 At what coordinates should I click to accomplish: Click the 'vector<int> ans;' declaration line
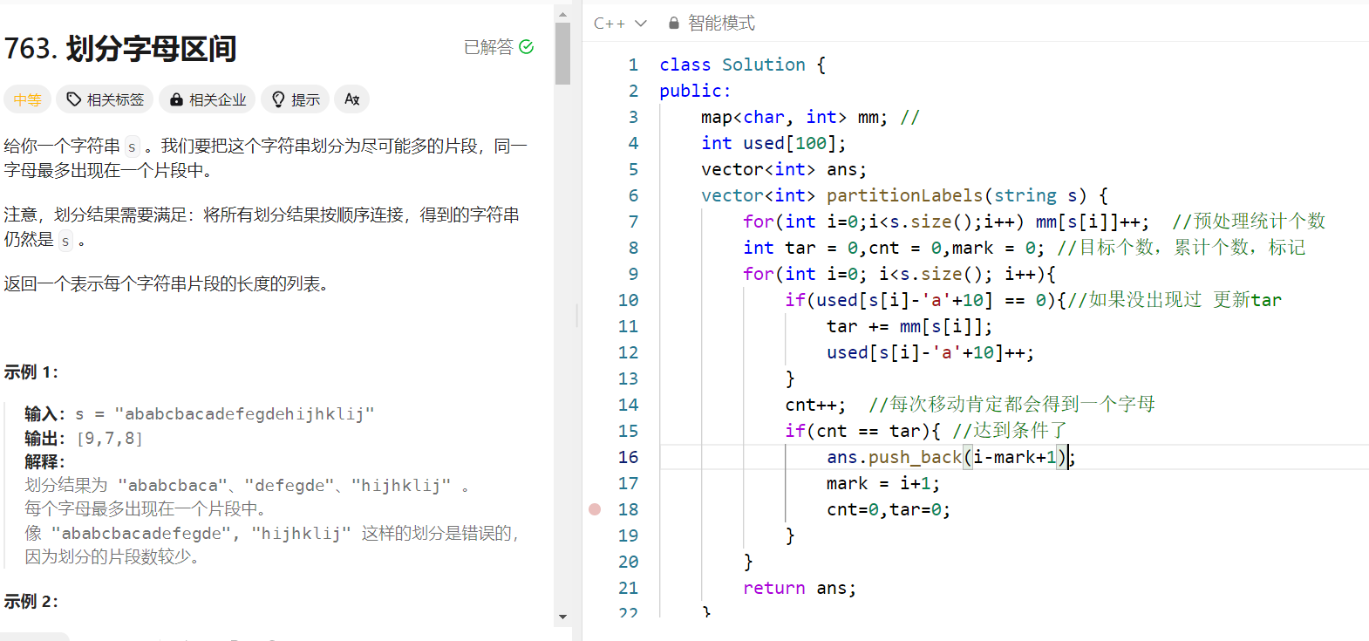[784, 169]
